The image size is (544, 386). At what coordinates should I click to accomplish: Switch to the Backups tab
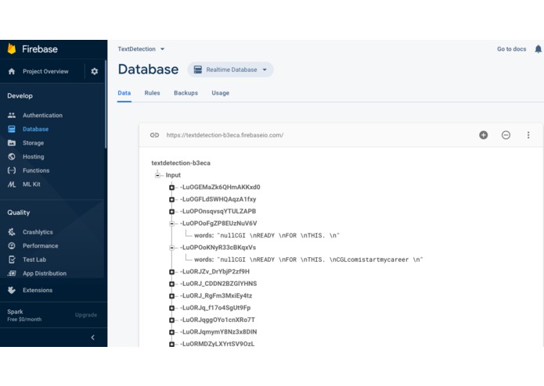[186, 93]
